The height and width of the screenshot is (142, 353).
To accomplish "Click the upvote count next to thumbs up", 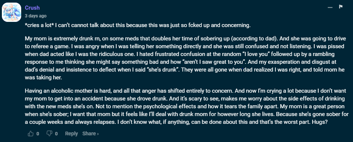I will pos(38,134).
